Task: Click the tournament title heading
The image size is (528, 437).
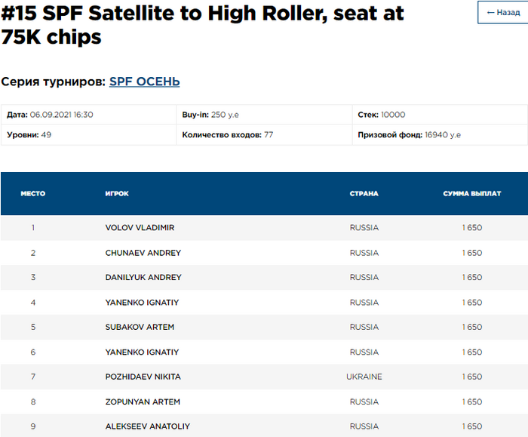Action: [x=202, y=24]
